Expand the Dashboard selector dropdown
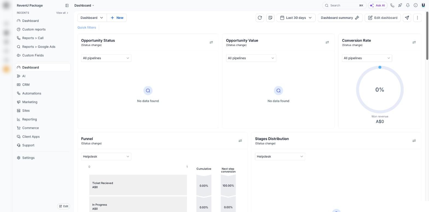 (92, 18)
